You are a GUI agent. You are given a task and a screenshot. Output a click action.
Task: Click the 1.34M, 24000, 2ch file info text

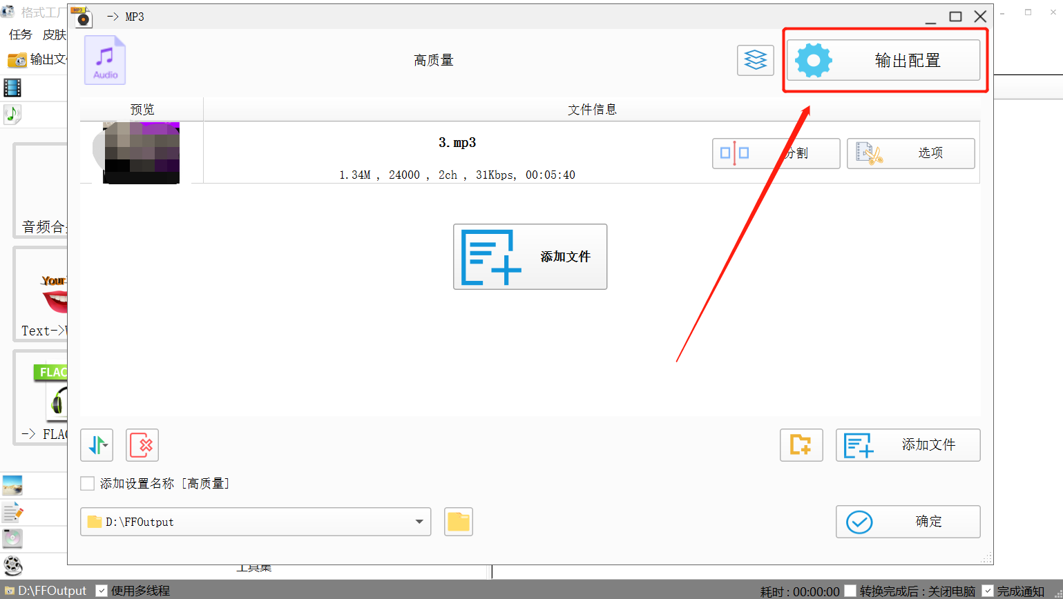(x=457, y=175)
